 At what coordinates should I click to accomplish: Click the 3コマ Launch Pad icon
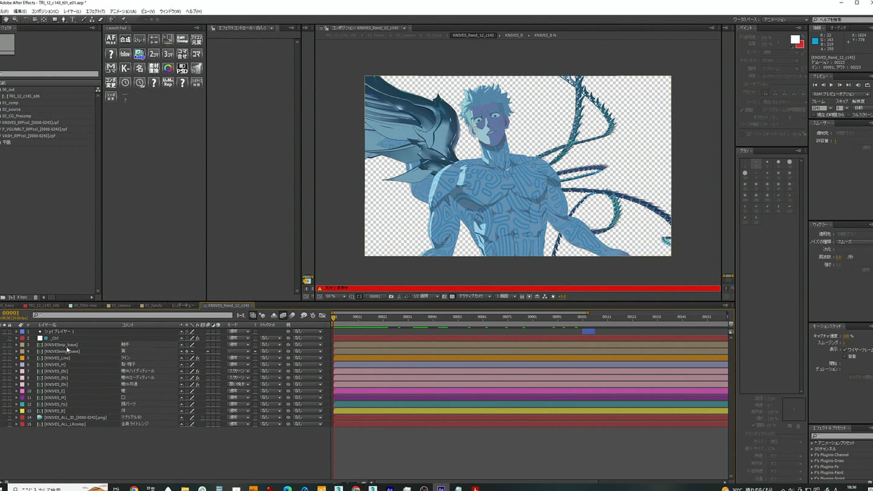[x=168, y=53]
